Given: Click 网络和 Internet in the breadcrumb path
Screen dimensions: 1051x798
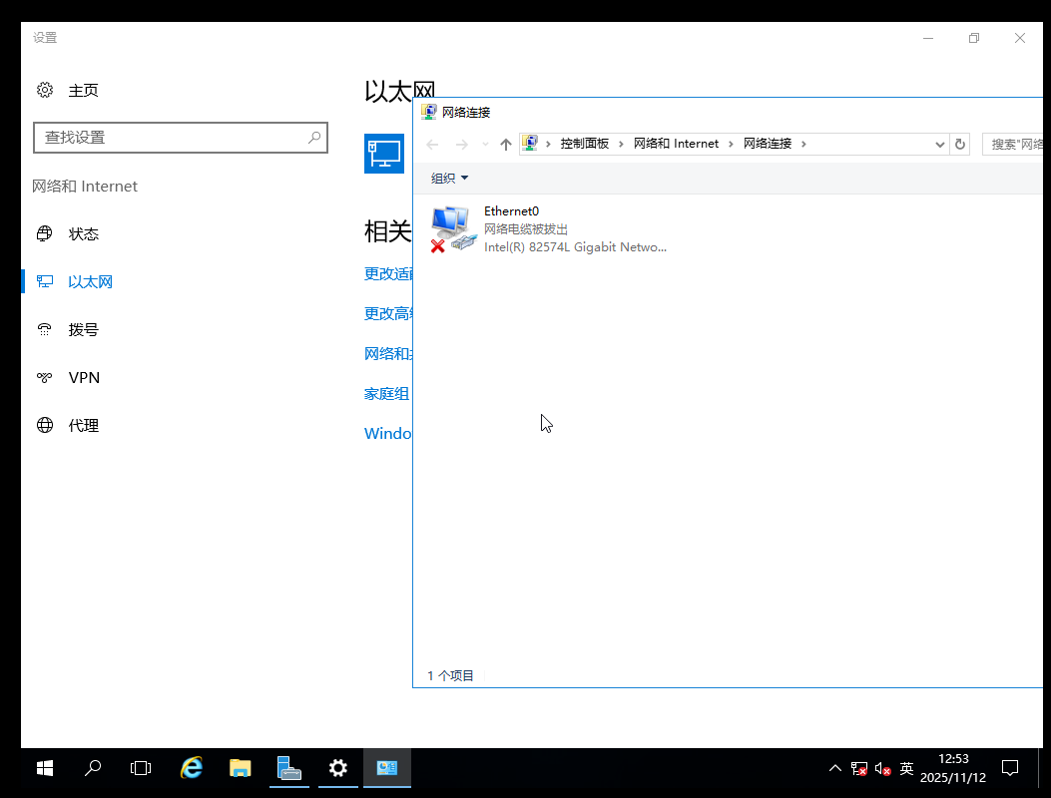Looking at the screenshot, I should tap(676, 144).
